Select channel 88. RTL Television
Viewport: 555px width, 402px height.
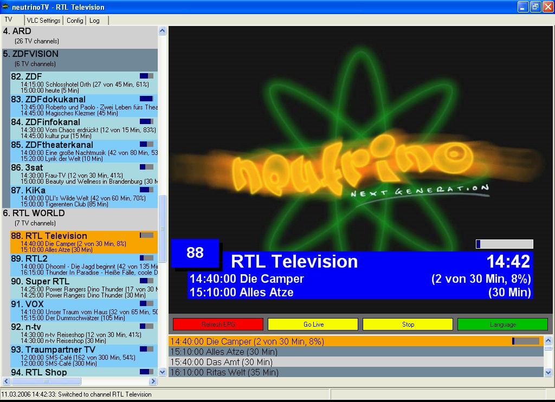click(x=84, y=242)
